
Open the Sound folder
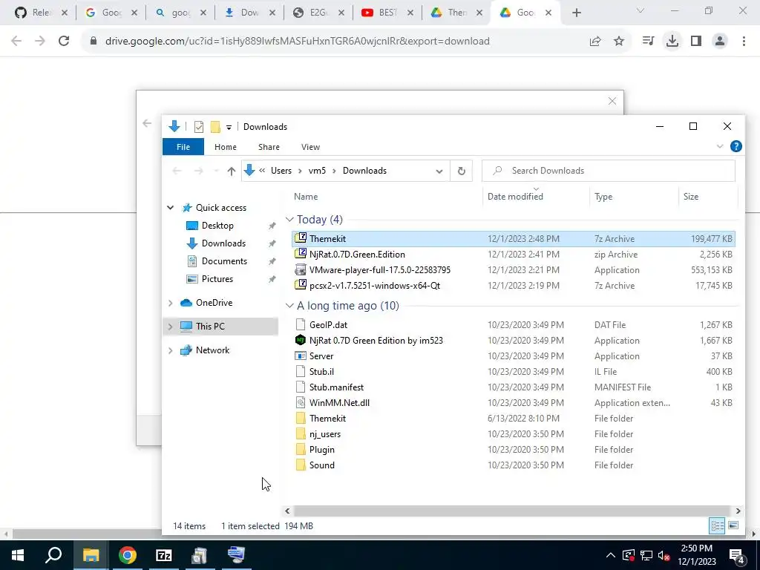(x=514, y=465)
